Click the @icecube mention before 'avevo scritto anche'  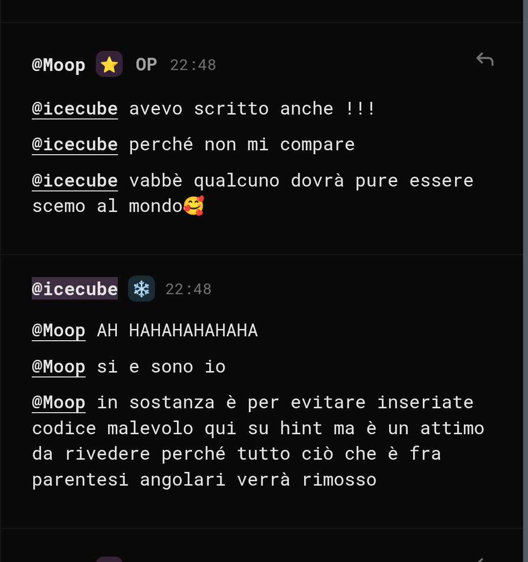[x=75, y=109]
